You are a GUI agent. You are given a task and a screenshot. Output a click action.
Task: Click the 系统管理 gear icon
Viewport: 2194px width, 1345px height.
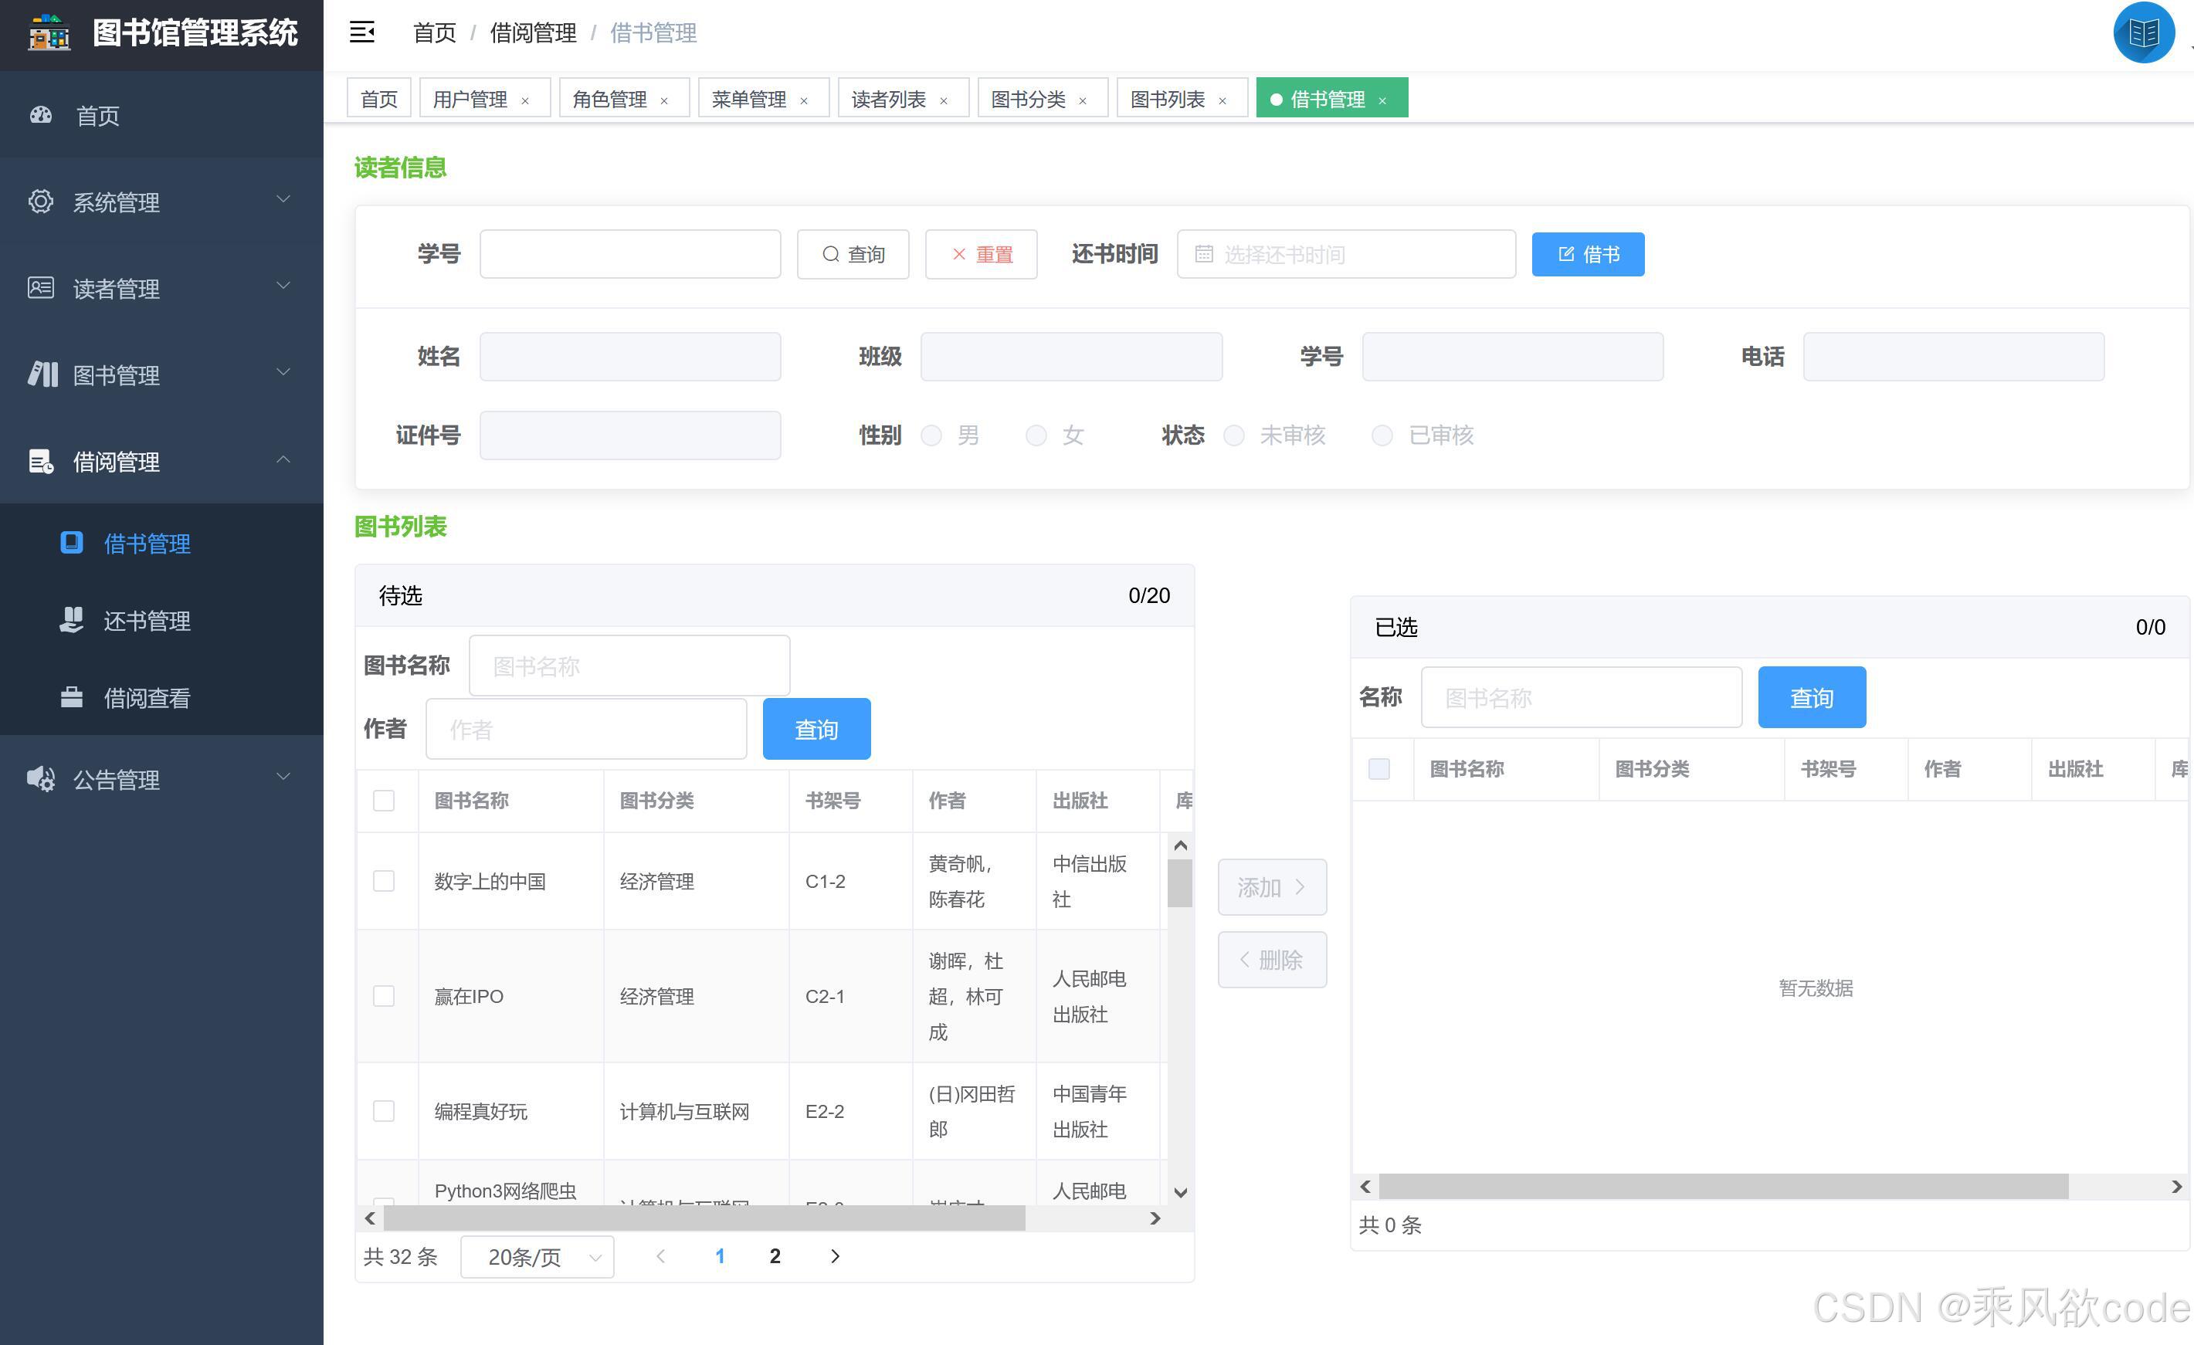pyautogui.click(x=41, y=202)
